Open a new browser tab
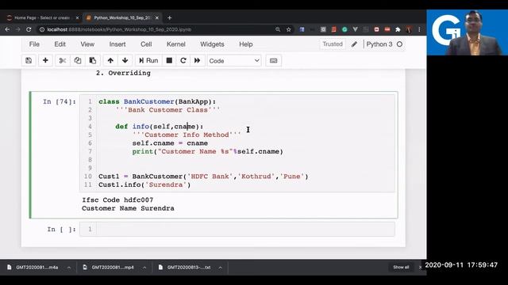This screenshot has width=508, height=285. tap(169, 17)
